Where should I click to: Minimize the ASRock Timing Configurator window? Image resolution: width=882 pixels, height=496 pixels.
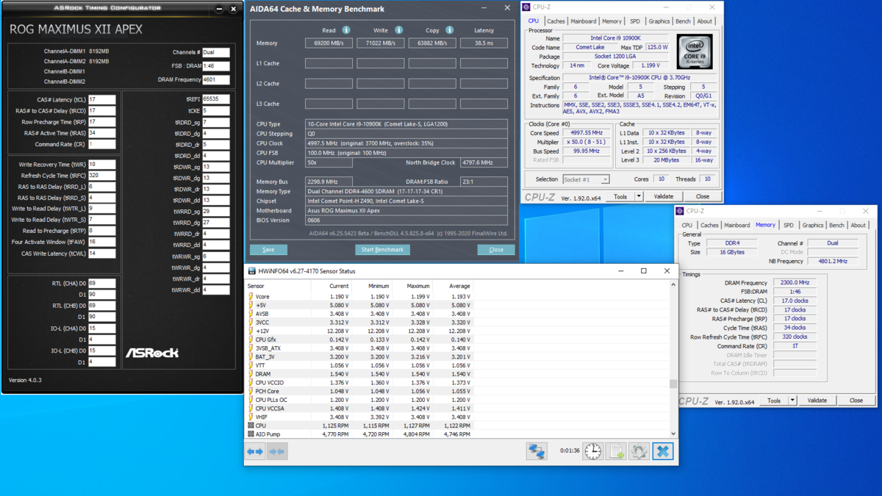click(219, 9)
